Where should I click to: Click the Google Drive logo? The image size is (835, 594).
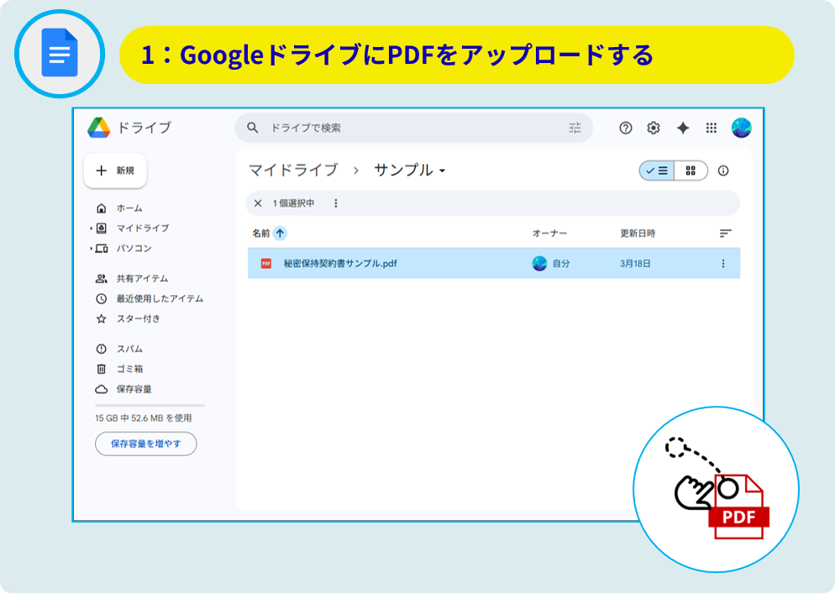pos(99,128)
